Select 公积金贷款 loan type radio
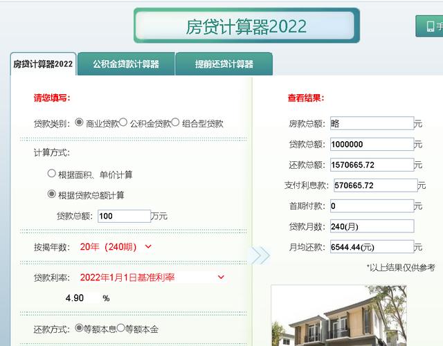443x346 pixels. pos(123,122)
